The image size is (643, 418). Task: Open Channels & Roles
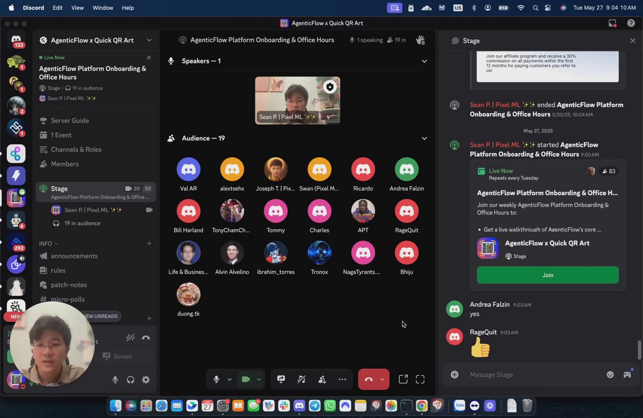tap(76, 149)
